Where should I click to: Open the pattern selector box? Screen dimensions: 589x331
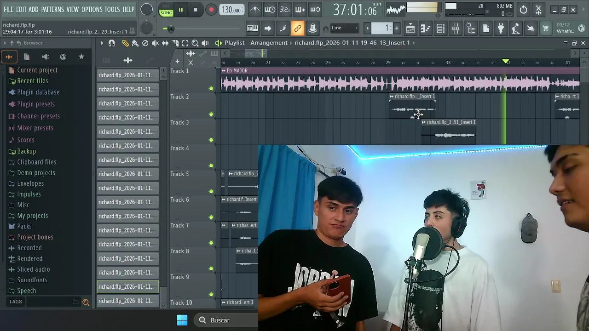[x=382, y=28]
